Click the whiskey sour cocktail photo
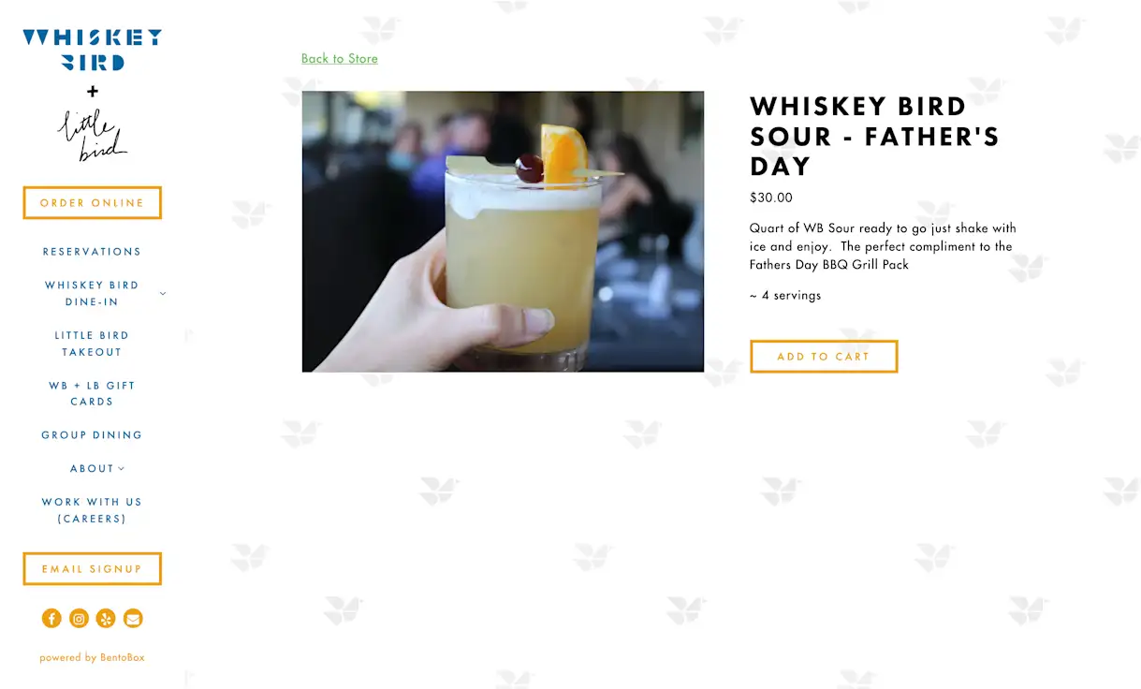 pos(503,231)
